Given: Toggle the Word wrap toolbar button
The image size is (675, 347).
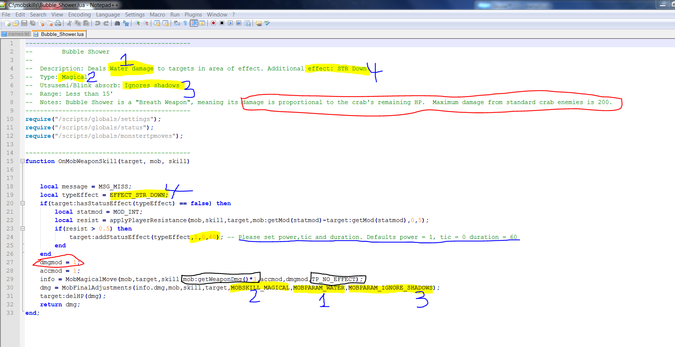Looking at the screenshot, I should pyautogui.click(x=177, y=23).
